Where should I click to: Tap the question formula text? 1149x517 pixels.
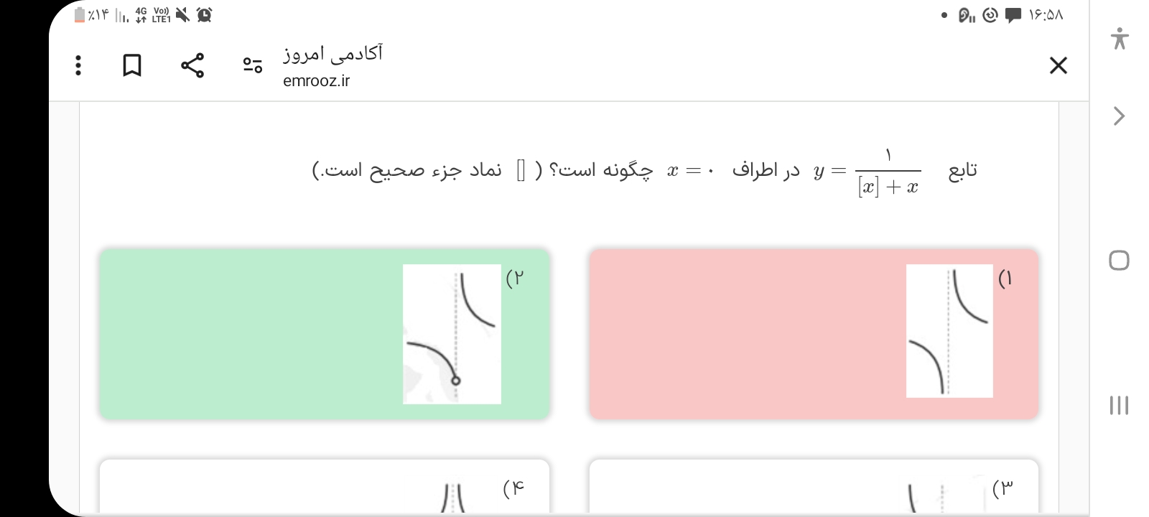[888, 172]
